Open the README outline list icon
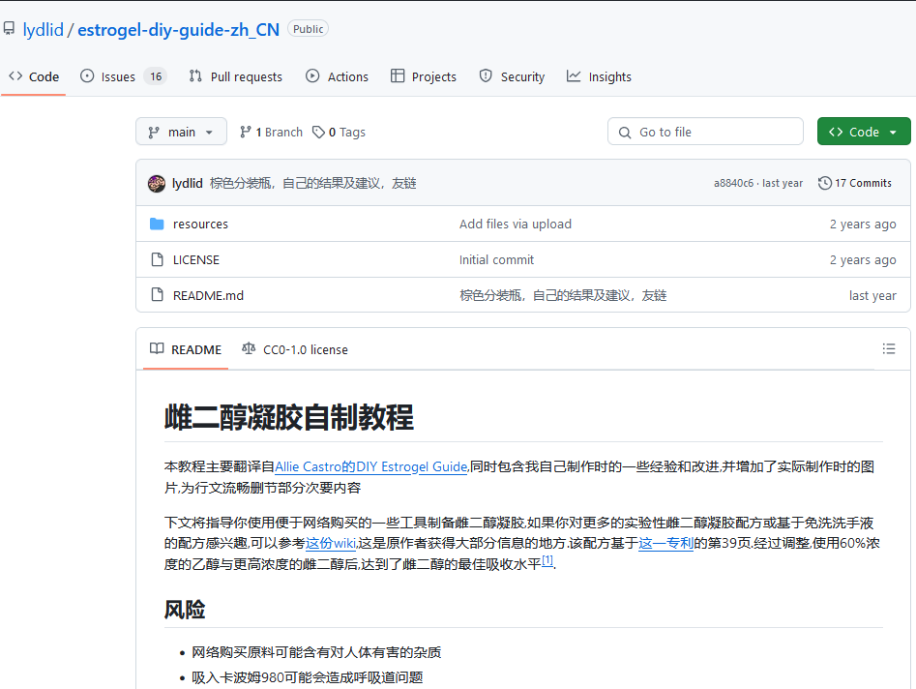 [x=889, y=349]
